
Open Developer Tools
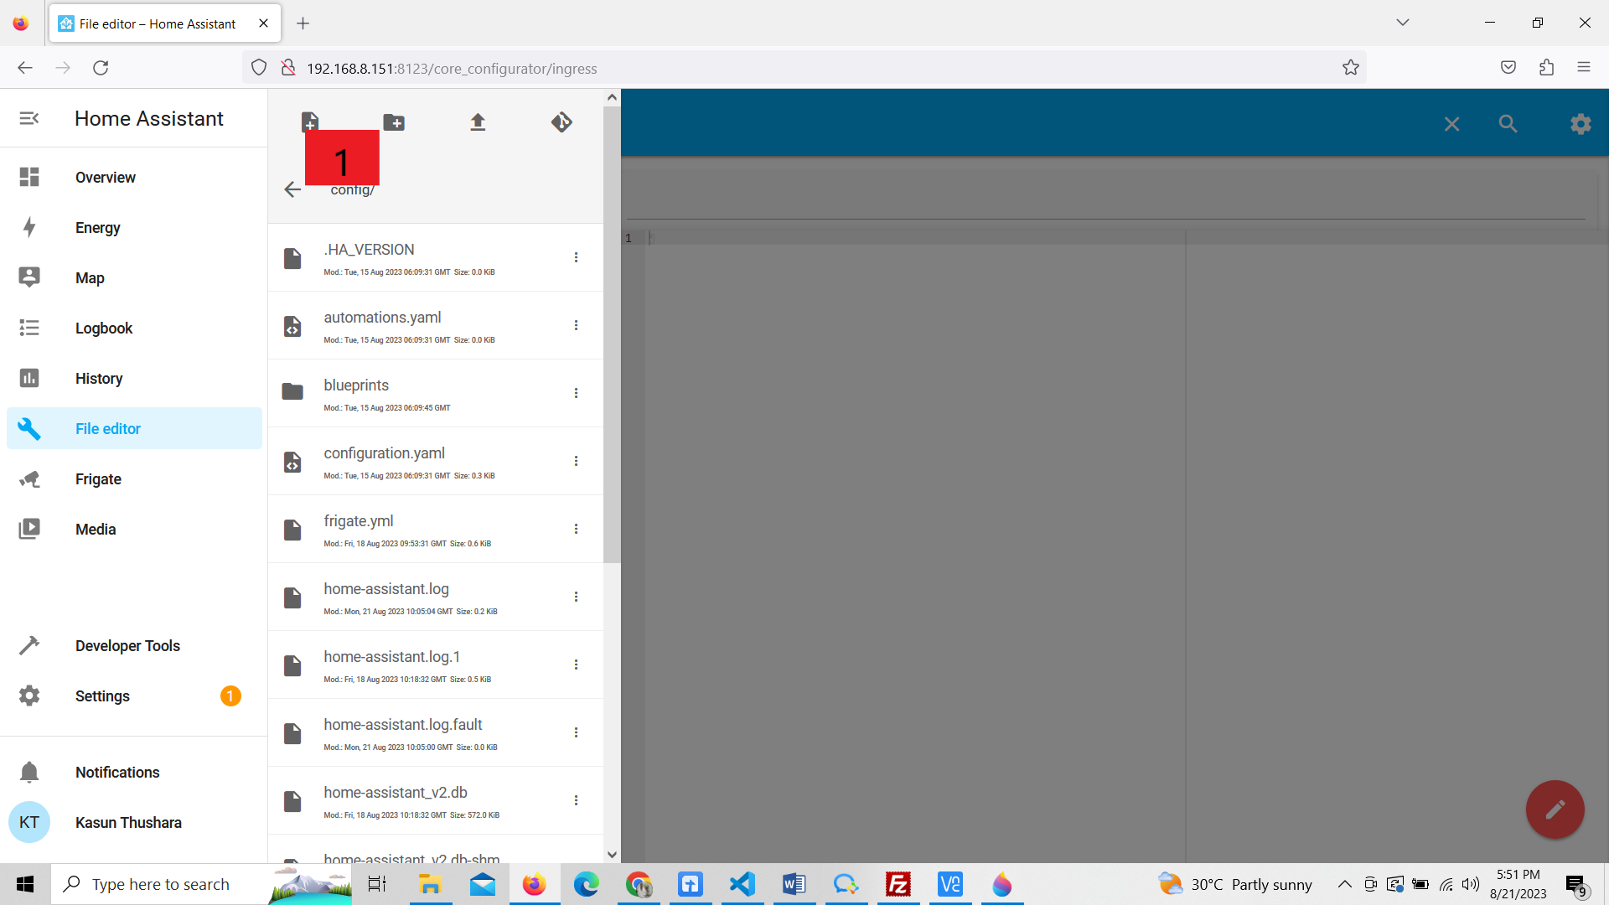tap(134, 646)
